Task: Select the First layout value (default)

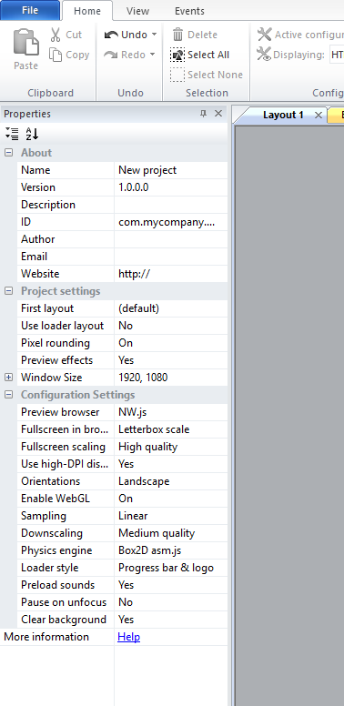Action: pos(171,308)
